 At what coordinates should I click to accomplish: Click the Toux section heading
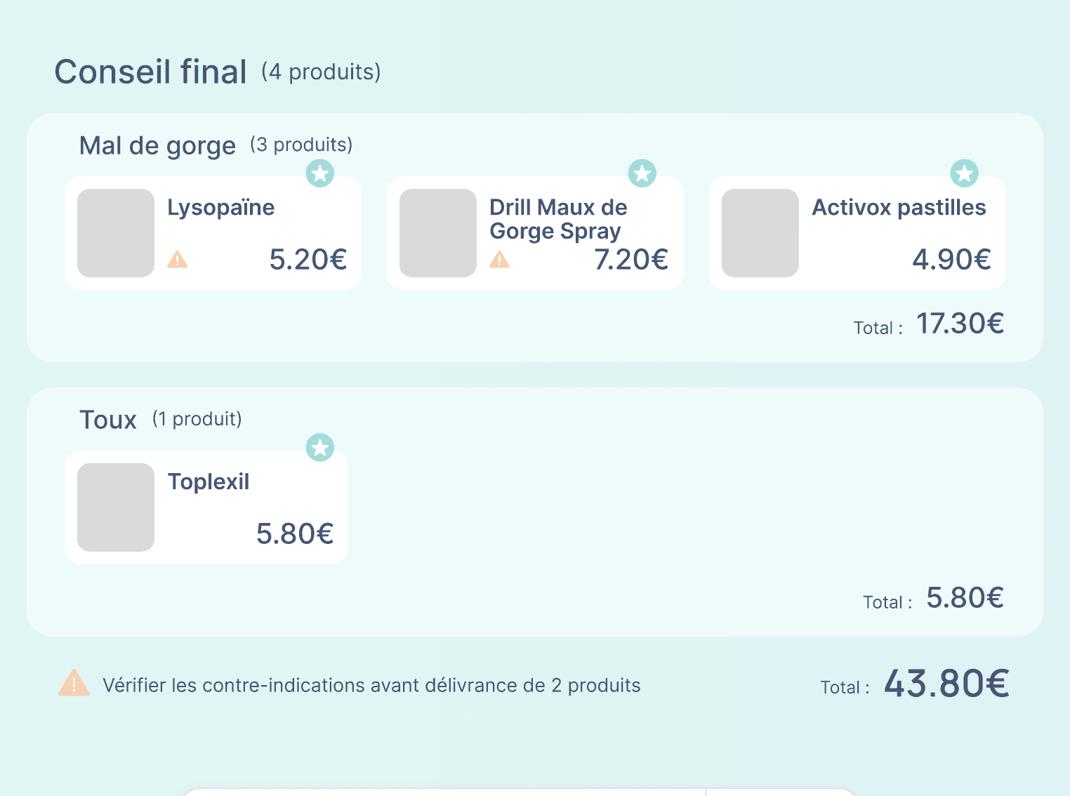pos(108,420)
